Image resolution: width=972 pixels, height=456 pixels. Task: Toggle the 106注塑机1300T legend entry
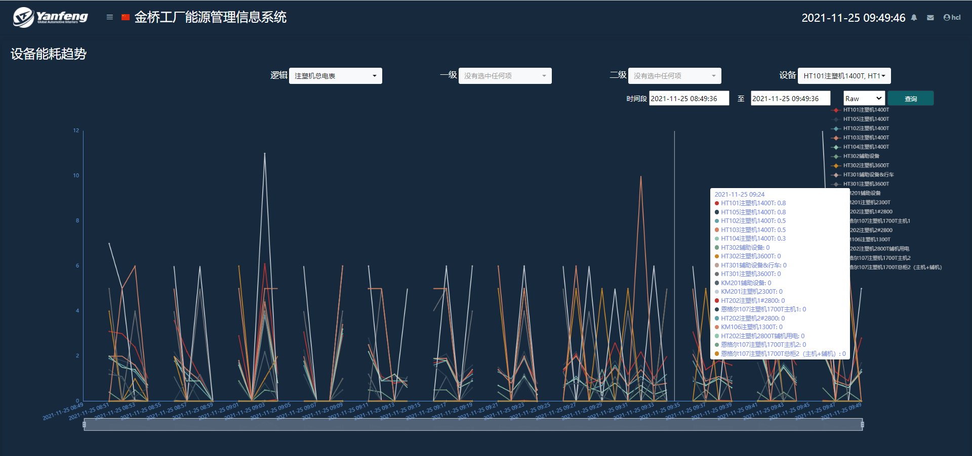871,240
